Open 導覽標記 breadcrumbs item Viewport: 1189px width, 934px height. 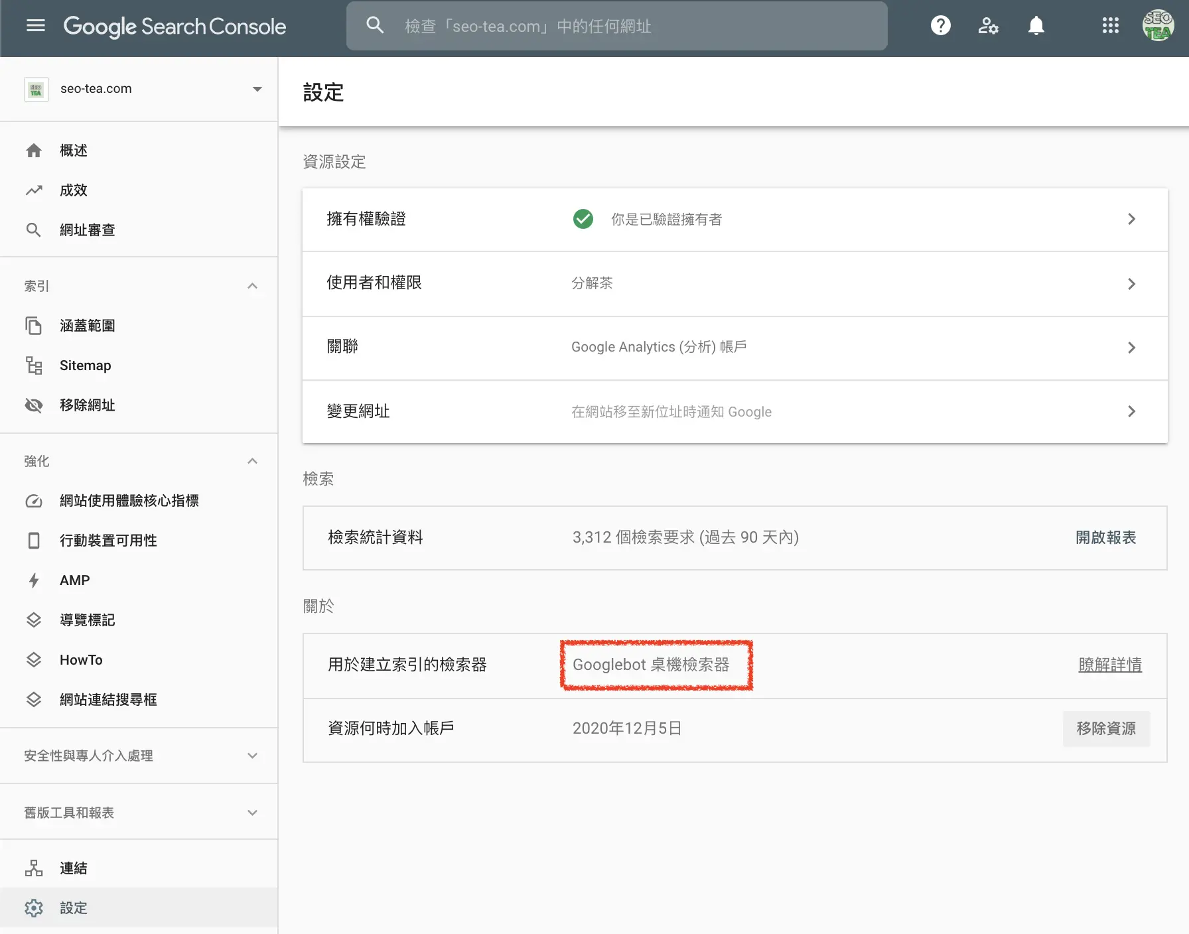pyautogui.click(x=139, y=620)
